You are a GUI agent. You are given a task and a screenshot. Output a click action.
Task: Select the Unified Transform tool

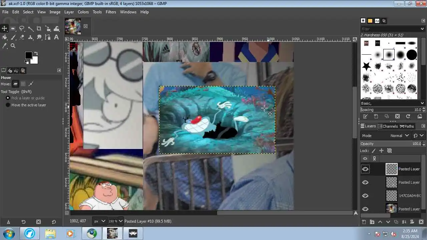[48, 29]
